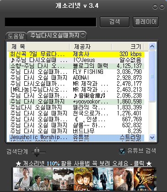Sort by the 크기 column header
The width and height of the screenshot is (167, 192).
(128, 47)
